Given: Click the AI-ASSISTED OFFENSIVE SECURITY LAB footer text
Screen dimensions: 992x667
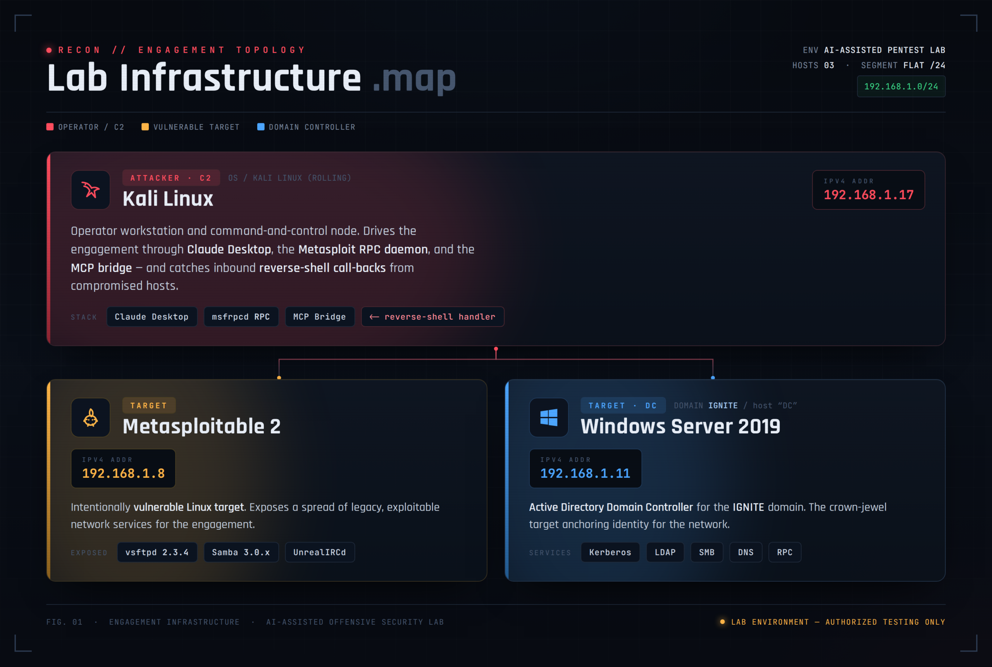Looking at the screenshot, I should tap(355, 622).
